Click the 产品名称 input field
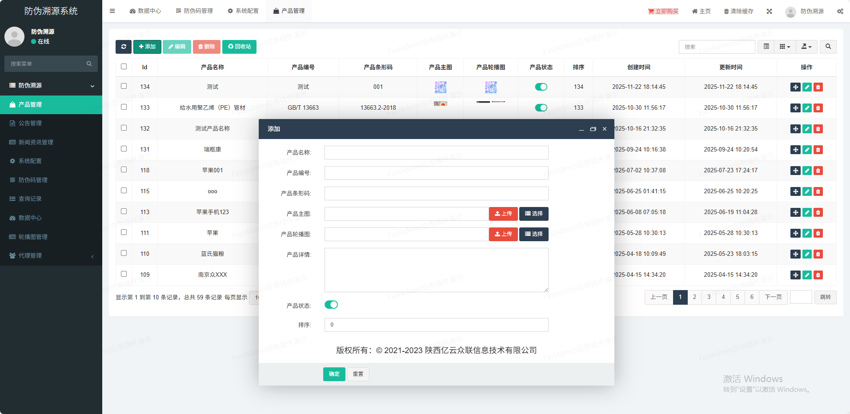 pyautogui.click(x=436, y=152)
